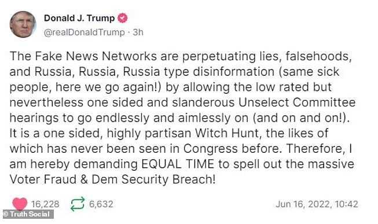Click the words Witch Hunt in the post
The height and width of the screenshot is (224, 378).
pyautogui.click(x=226, y=133)
